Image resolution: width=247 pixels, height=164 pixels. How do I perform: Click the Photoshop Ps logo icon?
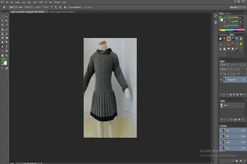pyautogui.click(x=3, y=2)
